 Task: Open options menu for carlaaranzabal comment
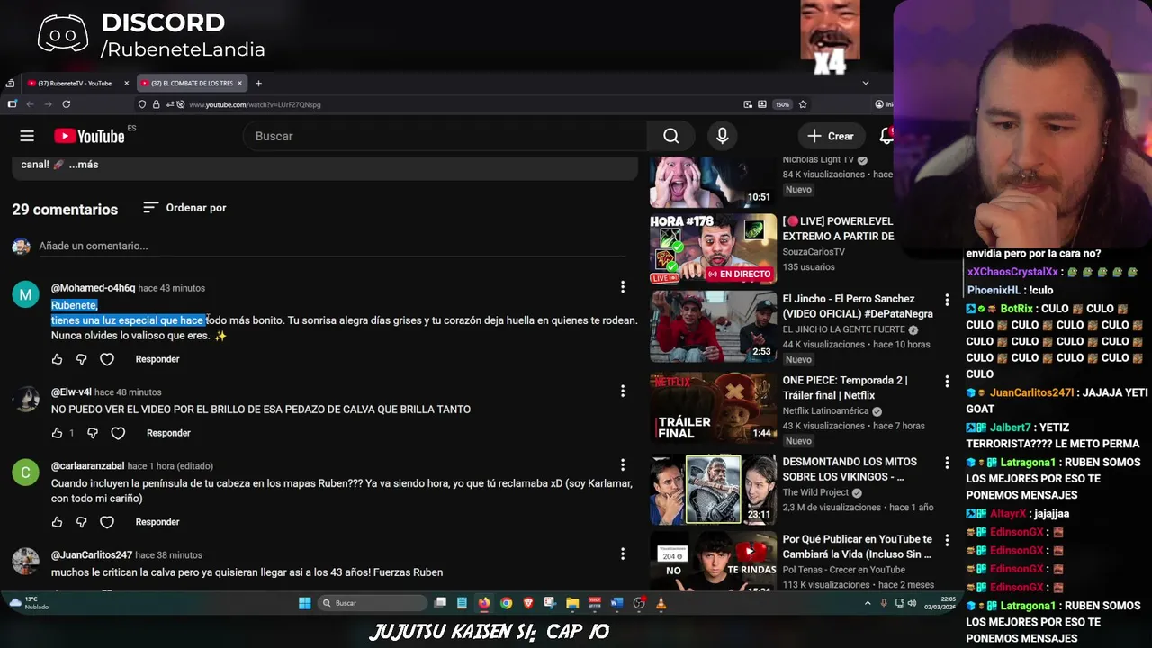(x=622, y=464)
